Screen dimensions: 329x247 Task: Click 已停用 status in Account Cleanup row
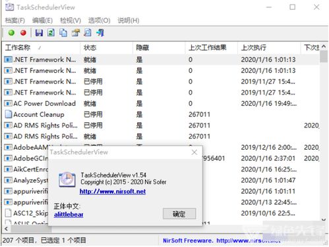(93, 114)
